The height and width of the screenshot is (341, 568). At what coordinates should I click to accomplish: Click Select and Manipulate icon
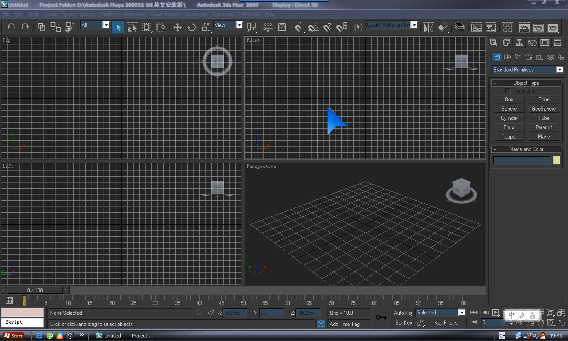point(268,27)
